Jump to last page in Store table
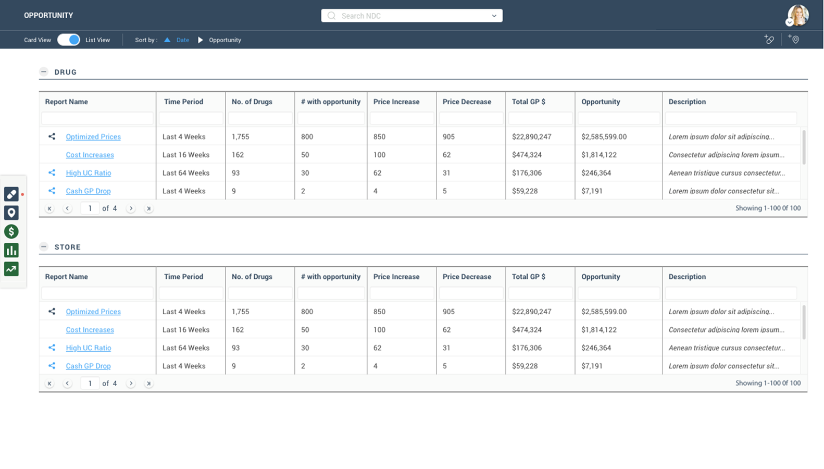The height and width of the screenshot is (469, 824). point(149,384)
